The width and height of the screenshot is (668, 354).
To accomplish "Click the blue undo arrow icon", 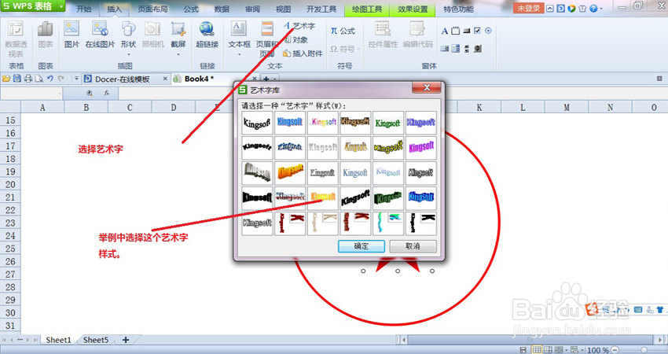I will (50, 79).
